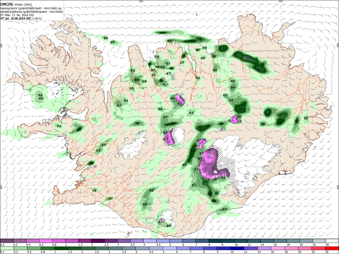Pick the palest green 0.1–0.3 rain swatch
The height and width of the screenshot is (254, 339).
coord(7,248)
